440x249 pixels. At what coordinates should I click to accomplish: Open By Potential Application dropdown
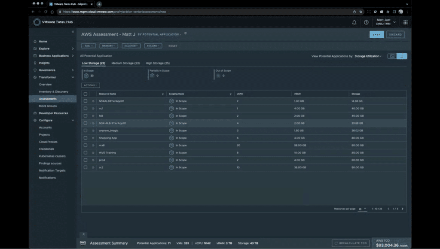click(x=159, y=34)
